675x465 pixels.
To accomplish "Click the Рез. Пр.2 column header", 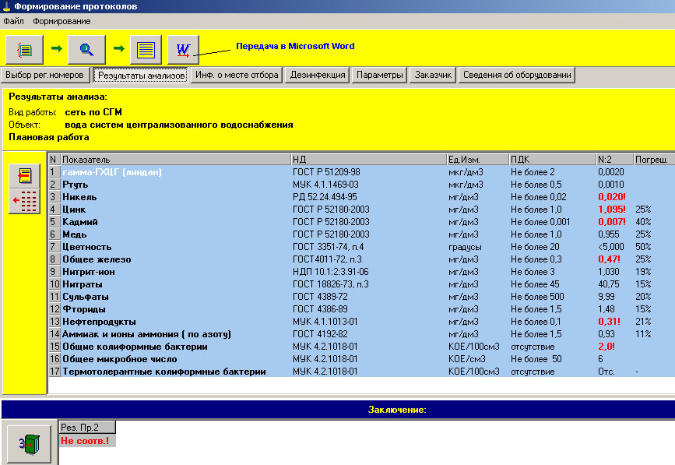I will (x=87, y=427).
